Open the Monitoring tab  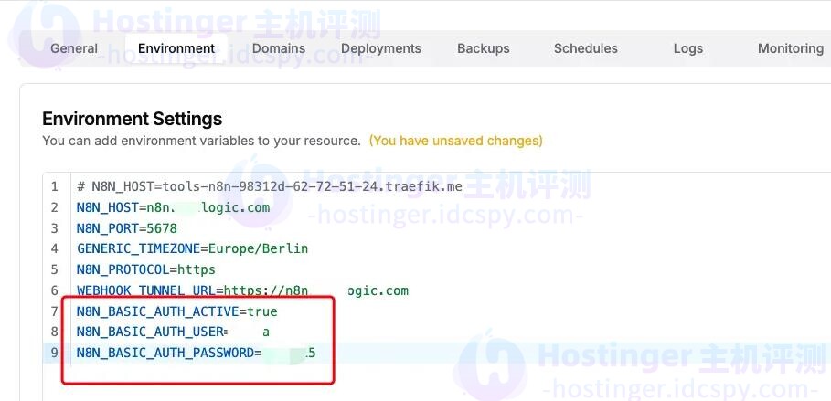click(790, 48)
